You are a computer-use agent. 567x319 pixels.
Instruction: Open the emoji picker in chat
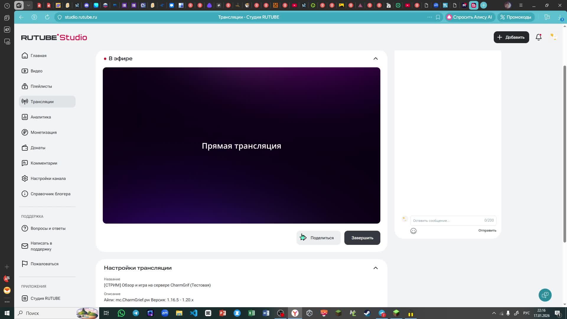[413, 231]
